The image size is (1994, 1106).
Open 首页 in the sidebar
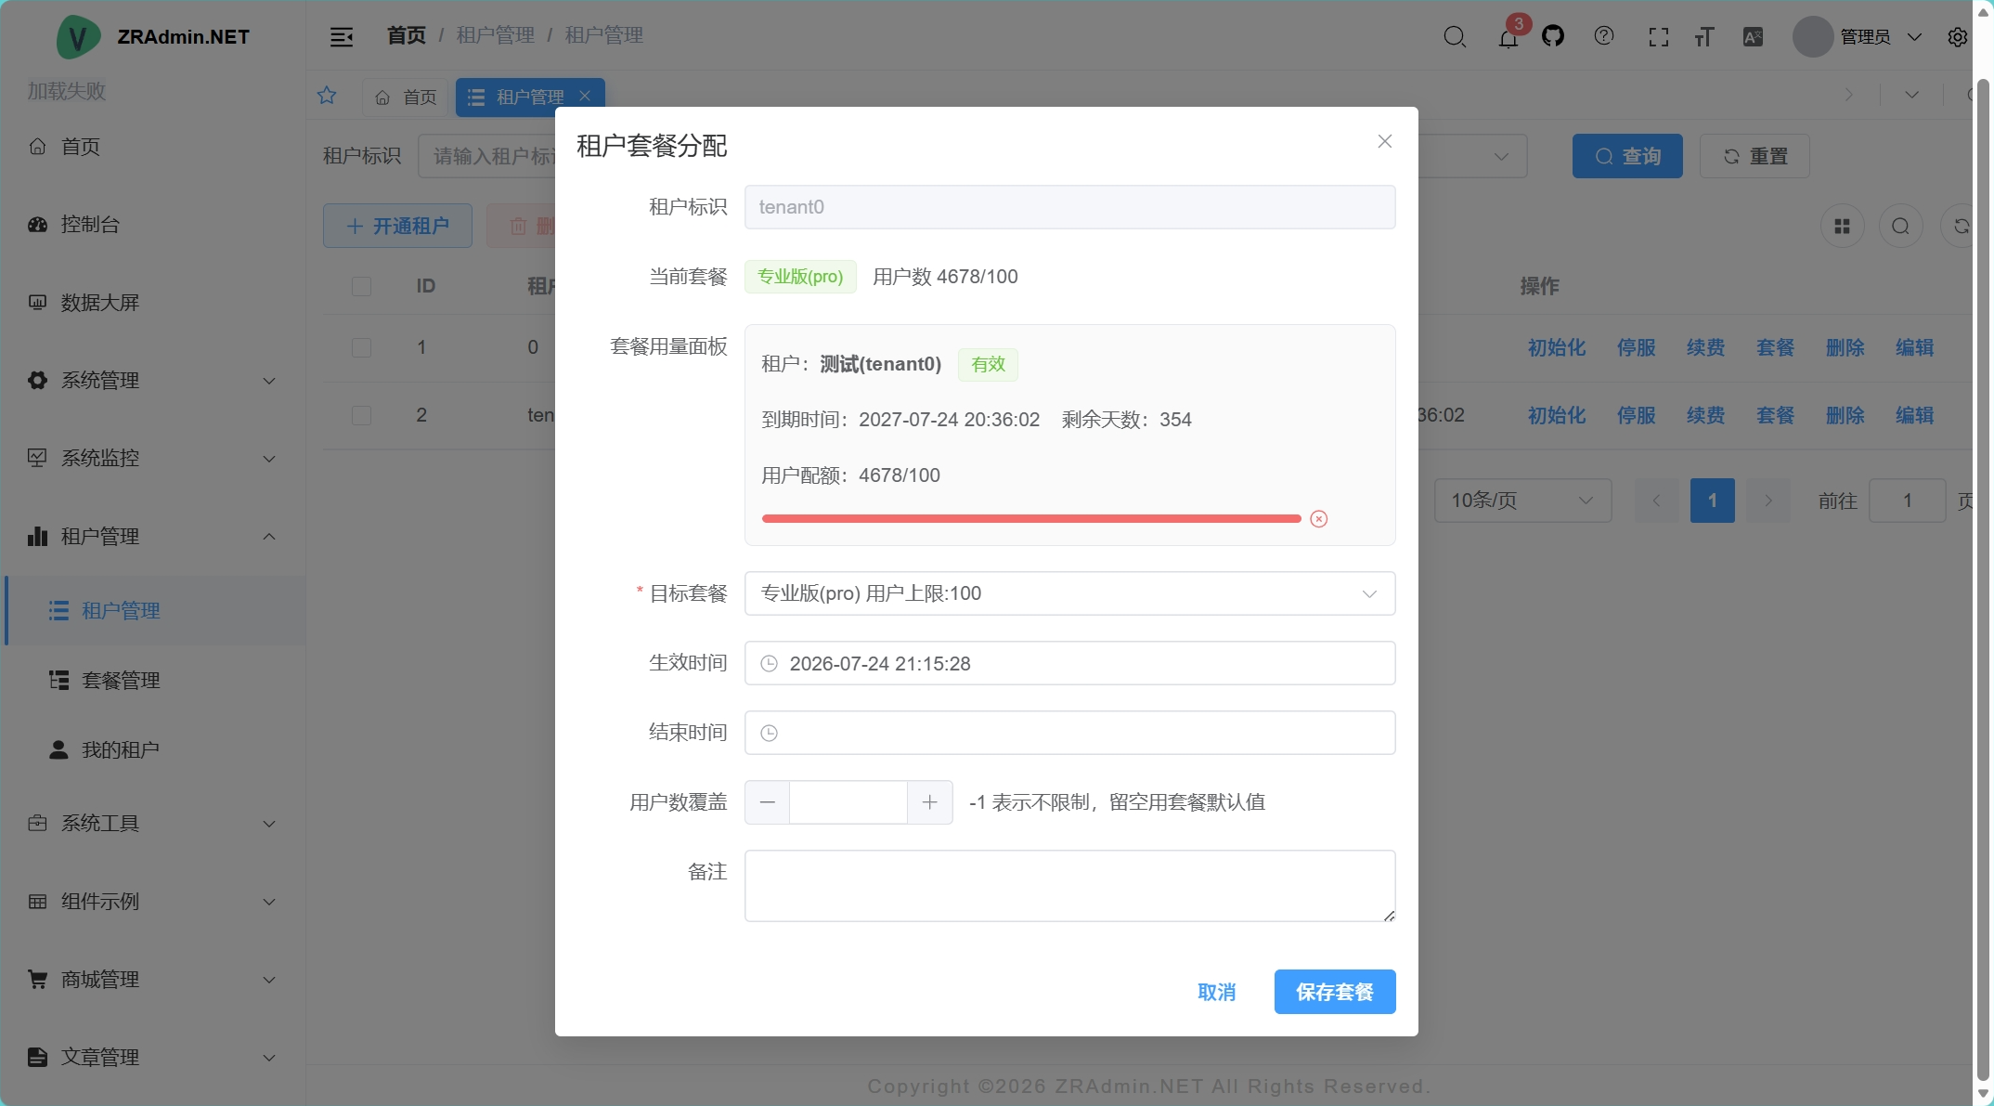(x=153, y=147)
